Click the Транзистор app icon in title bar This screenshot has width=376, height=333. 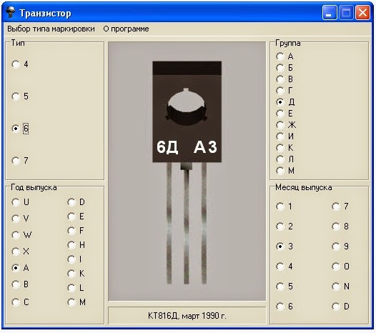[x=11, y=12]
